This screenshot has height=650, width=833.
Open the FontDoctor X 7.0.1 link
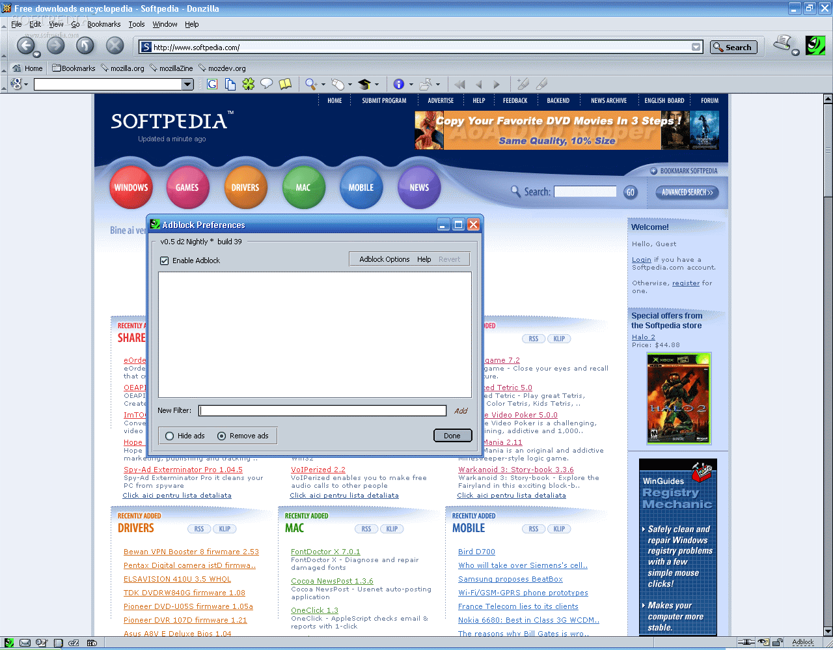325,552
